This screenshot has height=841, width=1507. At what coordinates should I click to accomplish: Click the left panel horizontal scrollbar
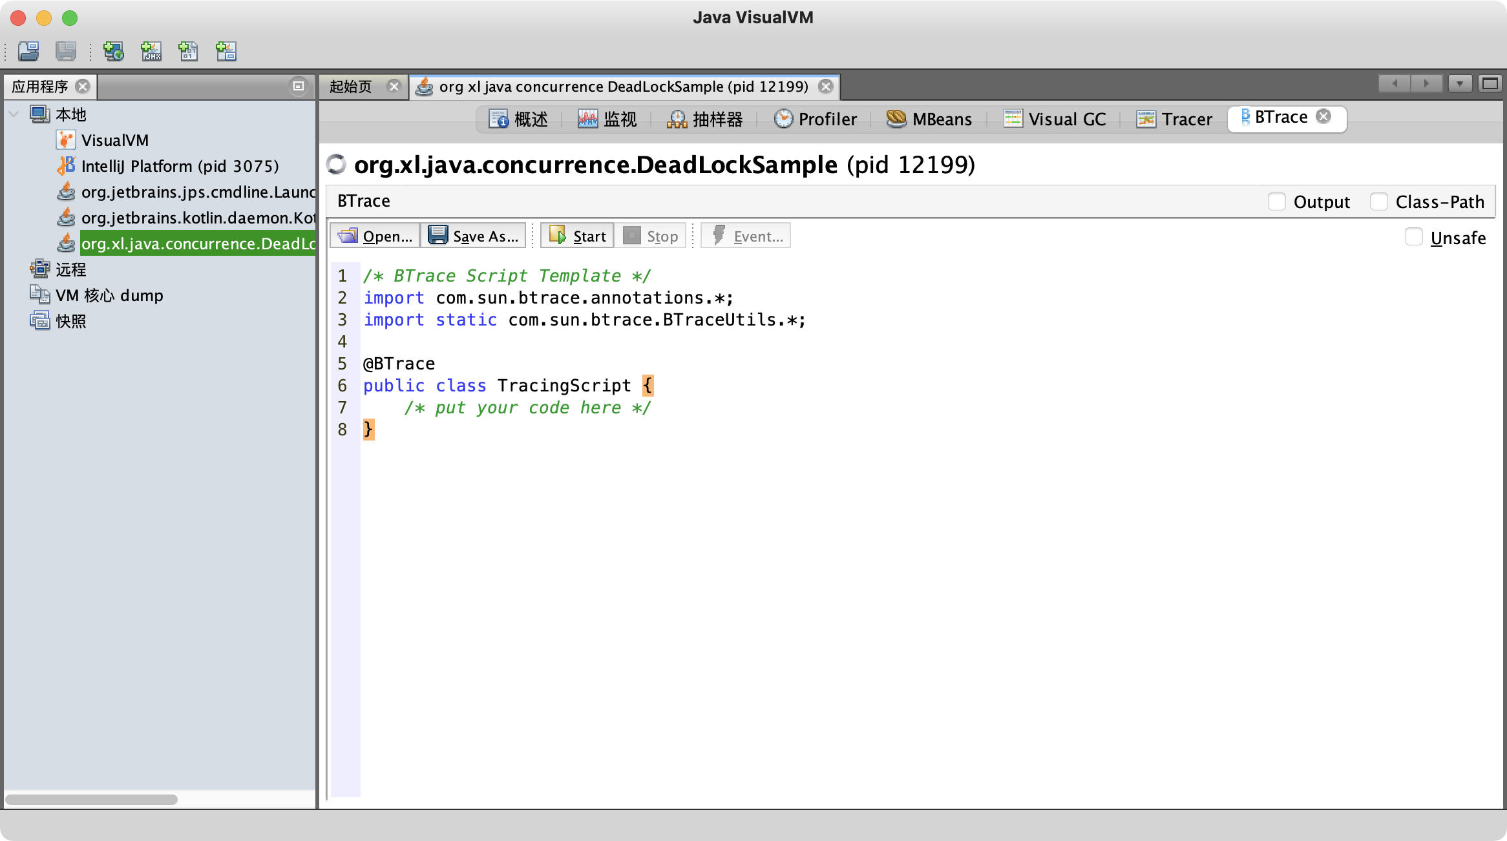92,800
